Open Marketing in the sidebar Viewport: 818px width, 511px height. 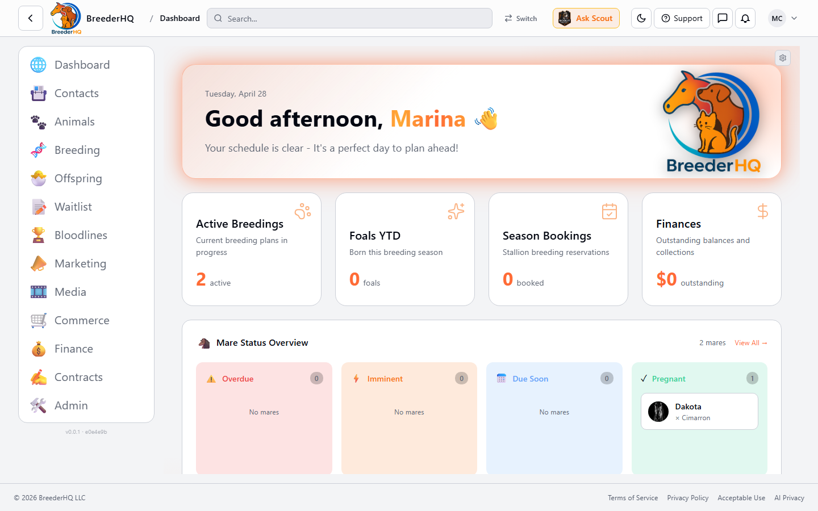86,263
